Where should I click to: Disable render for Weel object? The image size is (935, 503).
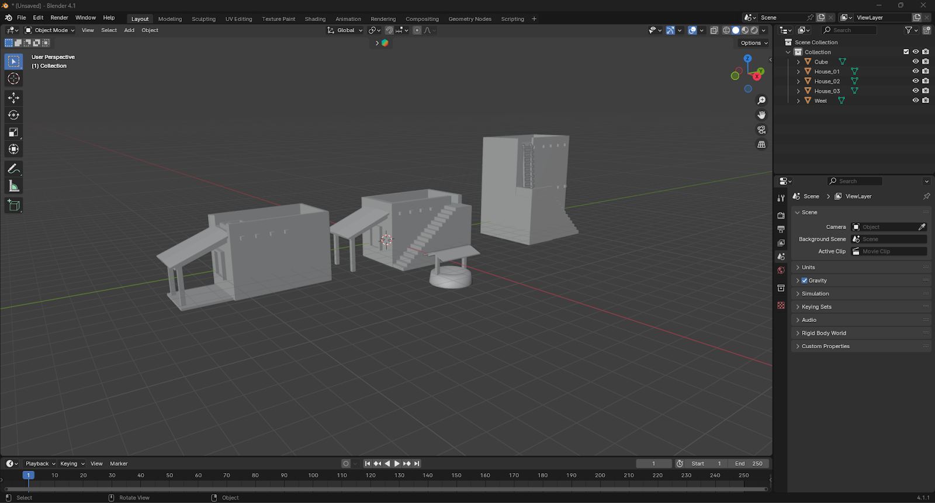pyautogui.click(x=926, y=100)
